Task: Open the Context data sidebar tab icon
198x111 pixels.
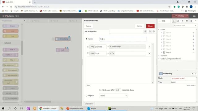Action: (191, 21)
